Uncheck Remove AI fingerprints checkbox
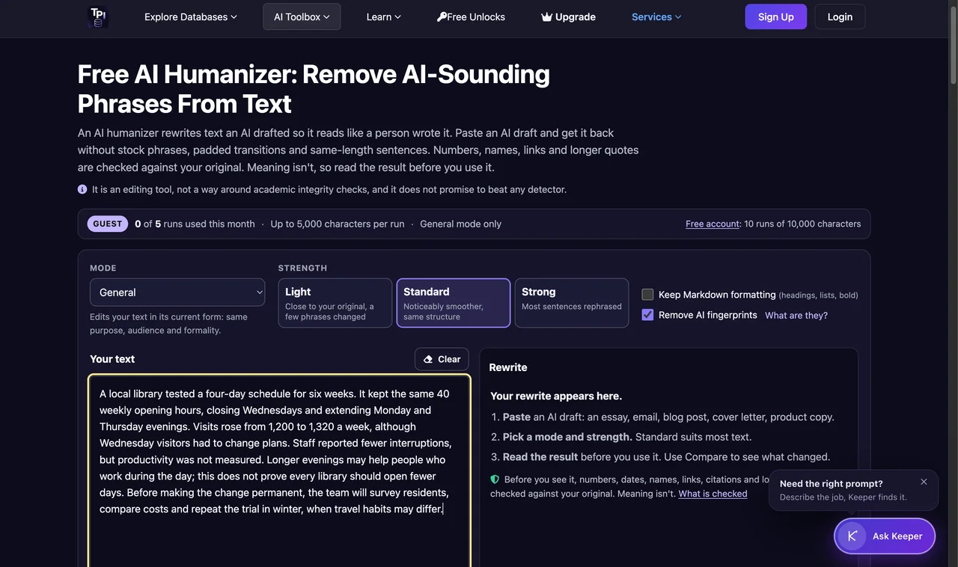The height and width of the screenshot is (567, 958). pos(648,315)
